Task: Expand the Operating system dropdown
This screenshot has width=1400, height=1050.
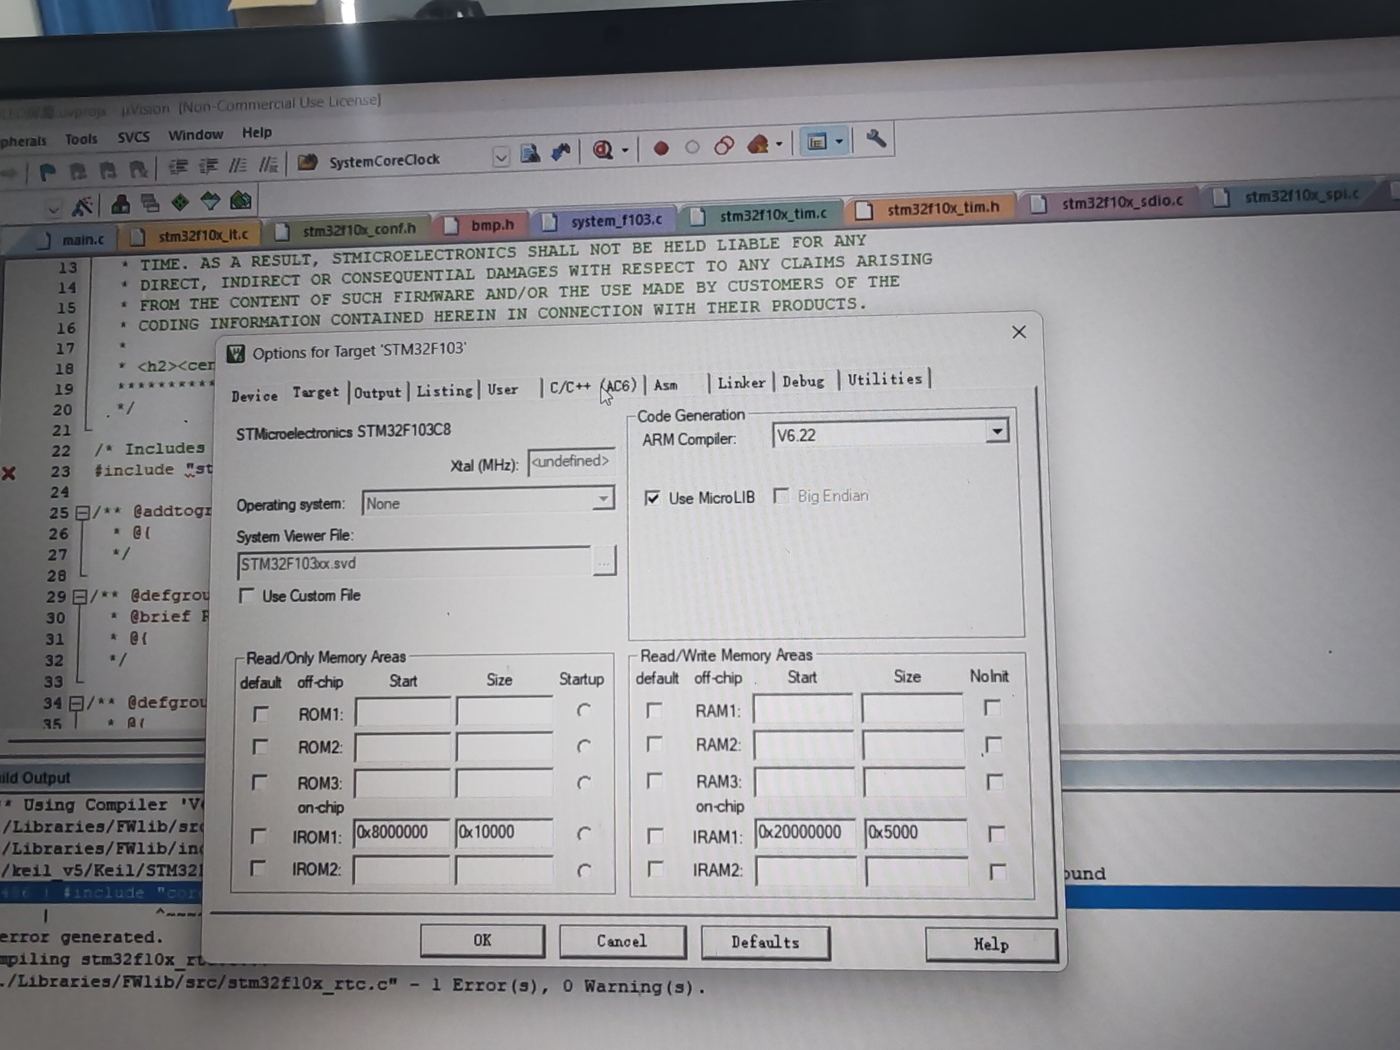Action: pyautogui.click(x=604, y=499)
